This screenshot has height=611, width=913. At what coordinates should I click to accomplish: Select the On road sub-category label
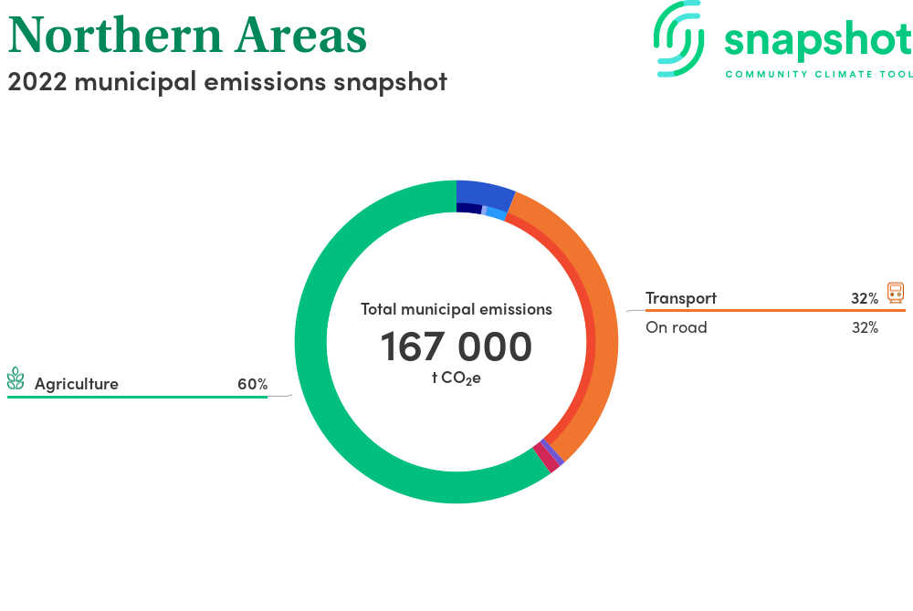point(677,327)
